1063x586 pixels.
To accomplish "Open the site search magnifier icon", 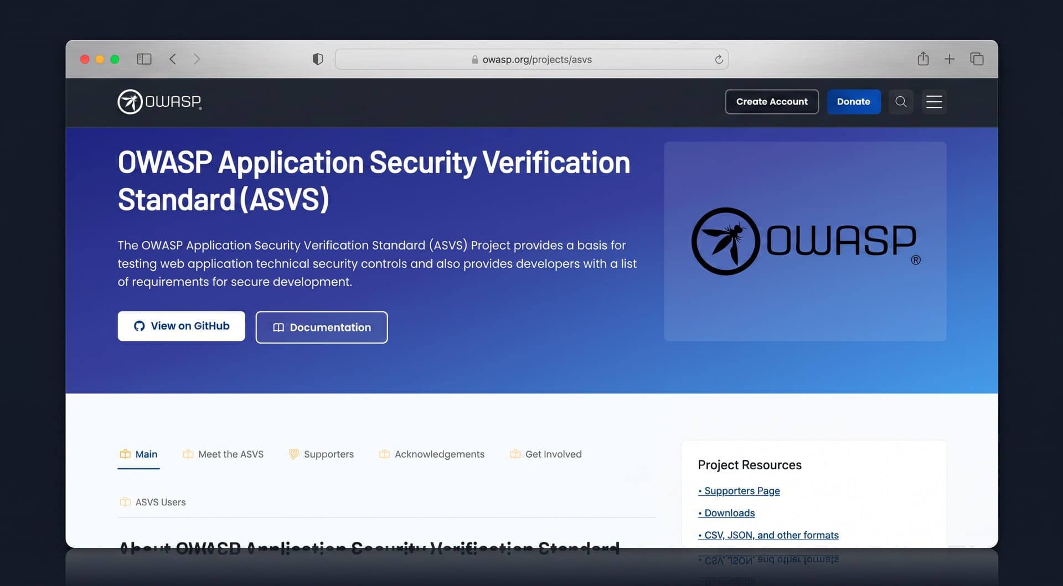I will point(901,102).
